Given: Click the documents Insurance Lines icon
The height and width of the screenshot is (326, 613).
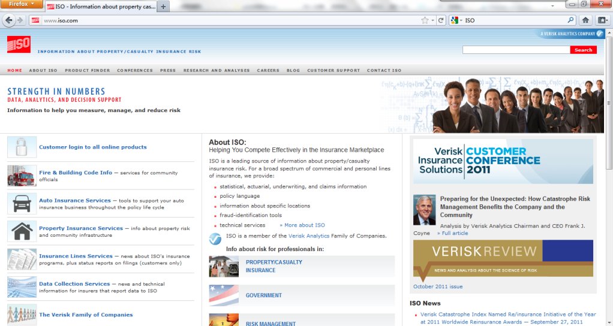Looking at the screenshot, I should (22, 259).
